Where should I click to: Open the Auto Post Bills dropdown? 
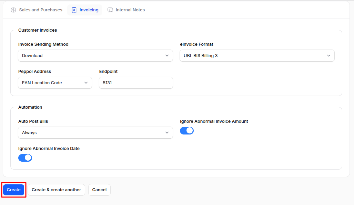[95, 132]
